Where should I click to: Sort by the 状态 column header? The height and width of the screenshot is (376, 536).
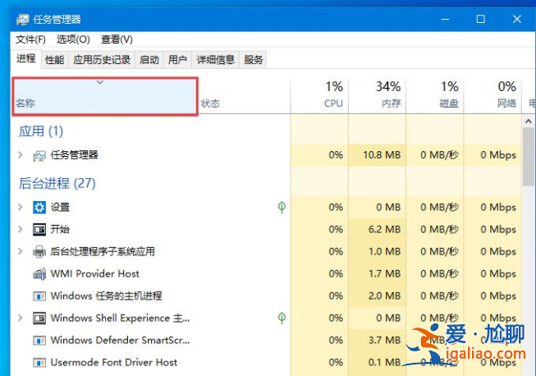pyautogui.click(x=244, y=96)
